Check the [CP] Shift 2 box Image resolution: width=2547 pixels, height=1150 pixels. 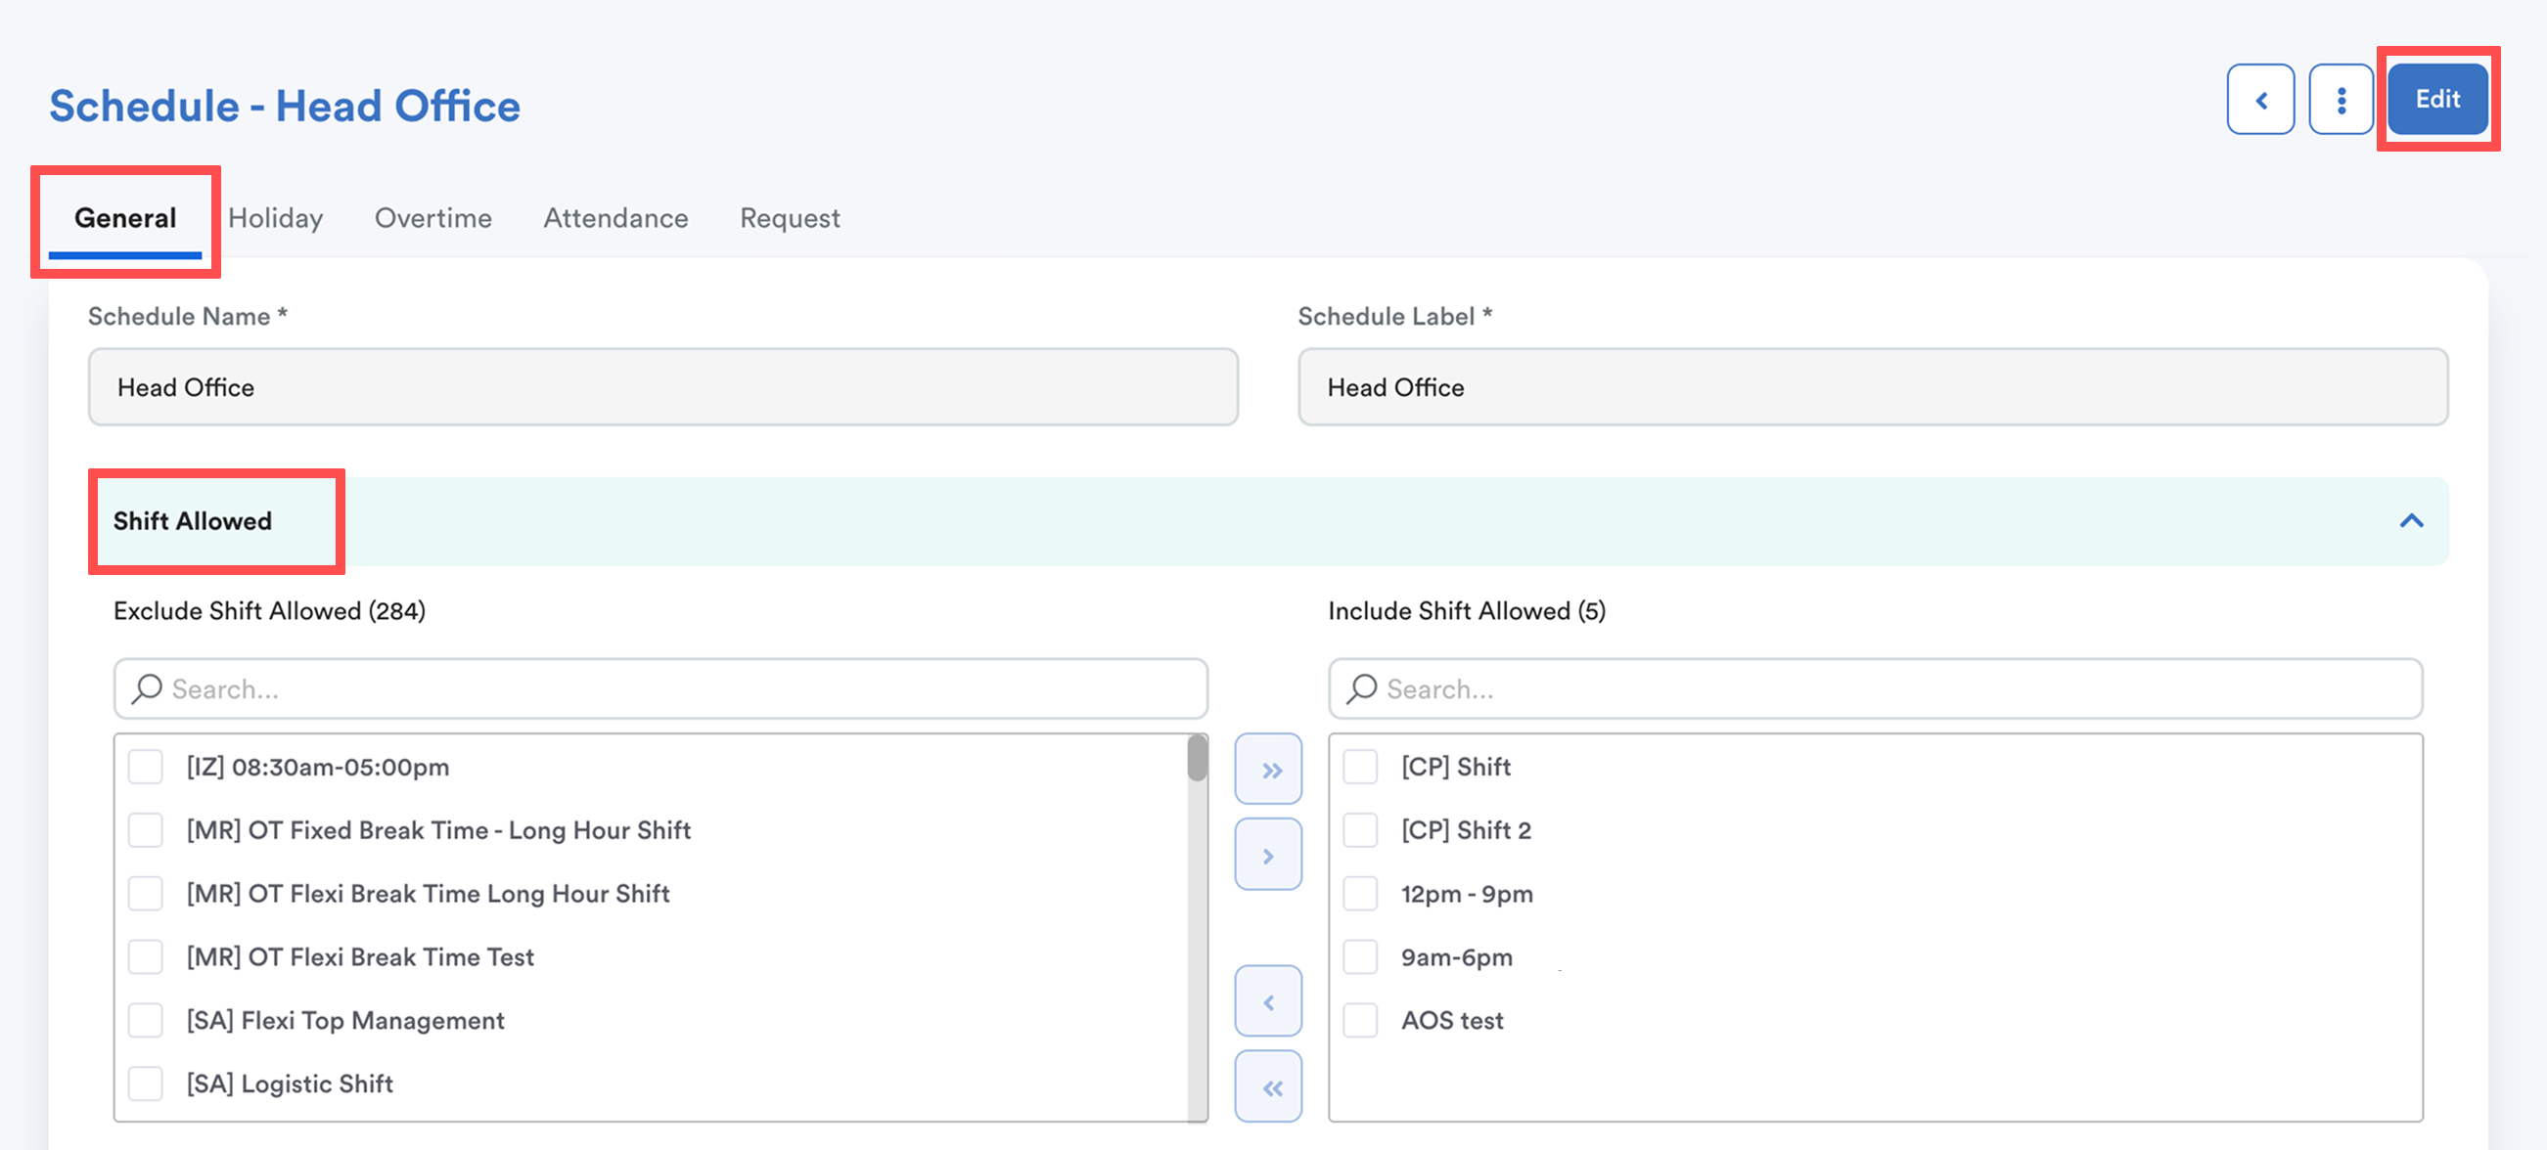point(1359,831)
